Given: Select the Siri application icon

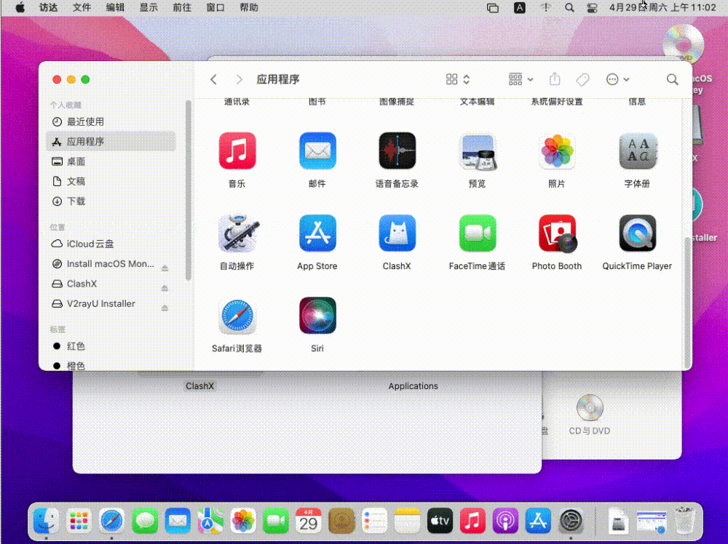Looking at the screenshot, I should [317, 316].
